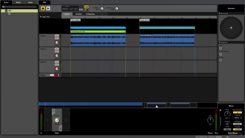Mute the Audio 1 track
245x138 pixels.
(x=57, y=38)
